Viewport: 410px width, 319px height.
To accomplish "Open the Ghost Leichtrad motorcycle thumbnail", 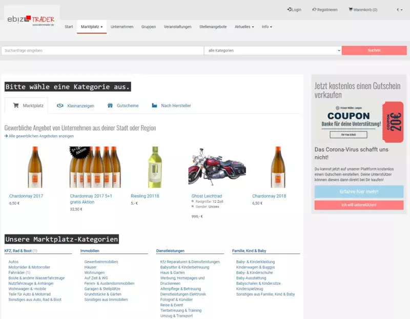I will [x=217, y=167].
